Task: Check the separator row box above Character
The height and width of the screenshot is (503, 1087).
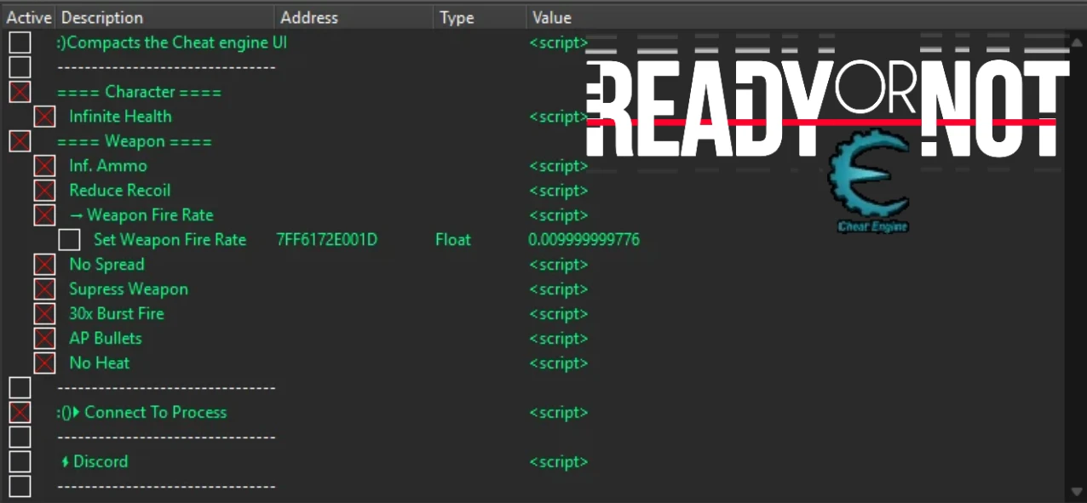Action: (x=20, y=67)
